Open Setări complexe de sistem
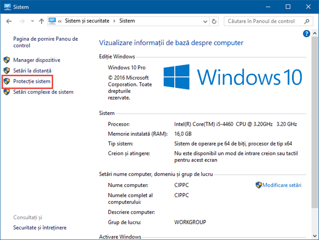319x240 pixels. click(x=43, y=92)
